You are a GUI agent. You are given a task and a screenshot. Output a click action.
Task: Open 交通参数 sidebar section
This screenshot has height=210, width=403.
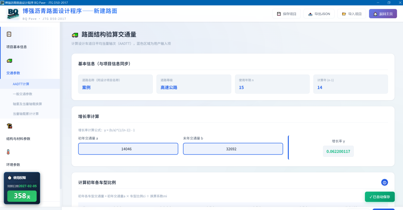tap(13, 73)
